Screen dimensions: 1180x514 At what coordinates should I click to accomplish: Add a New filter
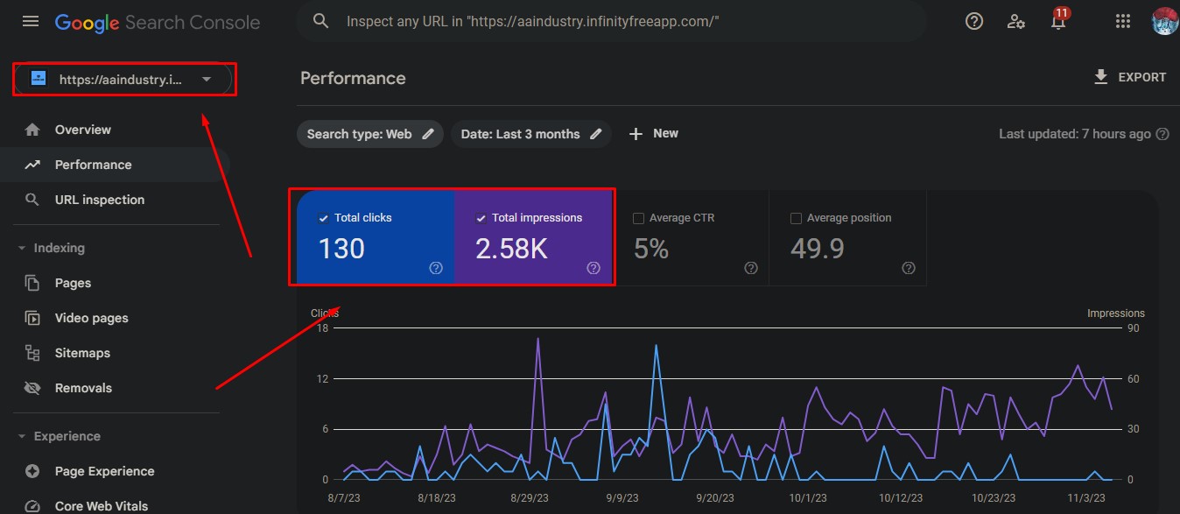653,134
